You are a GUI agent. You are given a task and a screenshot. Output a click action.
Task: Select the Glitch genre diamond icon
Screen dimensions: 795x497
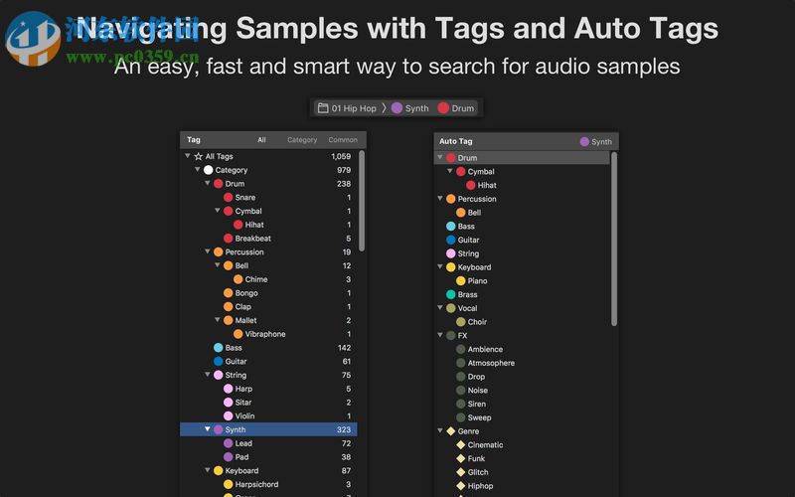(x=460, y=472)
